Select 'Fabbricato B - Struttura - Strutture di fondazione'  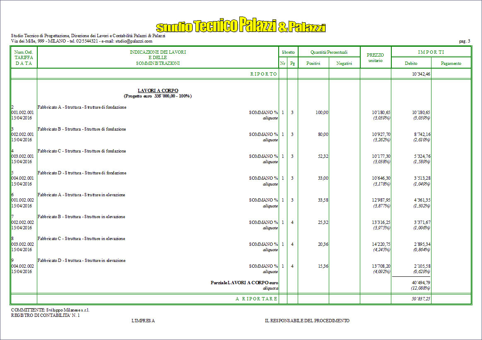(82, 129)
